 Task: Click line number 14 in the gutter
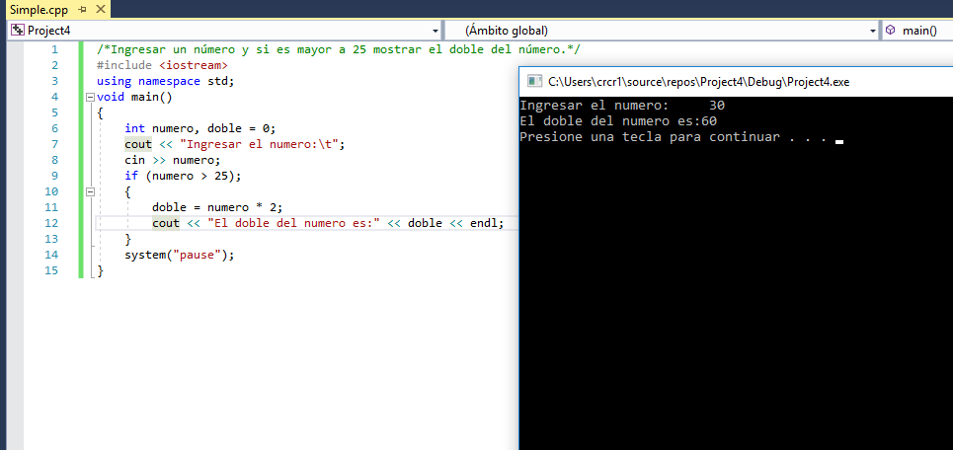pyautogui.click(x=50, y=255)
